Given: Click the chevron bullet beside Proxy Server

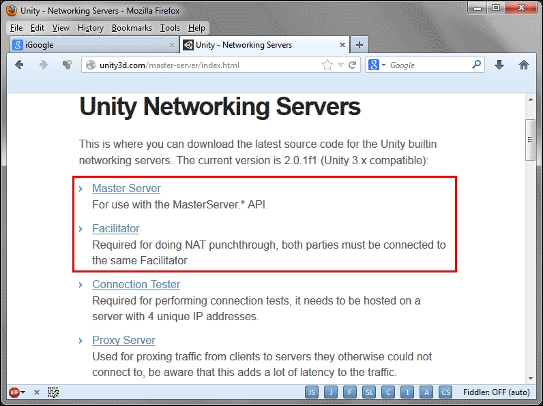Looking at the screenshot, I should tap(80, 341).
